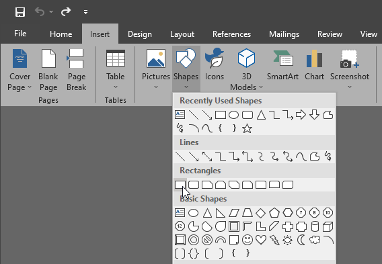The image size is (382, 264).
Task: Select the Triangle in Recently Used Shapes
Action: (261, 115)
